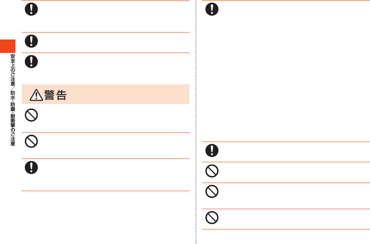Click the orange line under the last left-column section
This screenshot has width=370, height=244.
pos(106,191)
